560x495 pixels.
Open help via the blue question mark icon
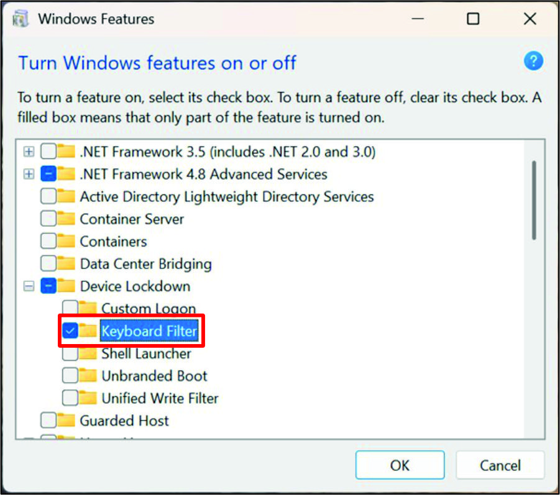[533, 61]
